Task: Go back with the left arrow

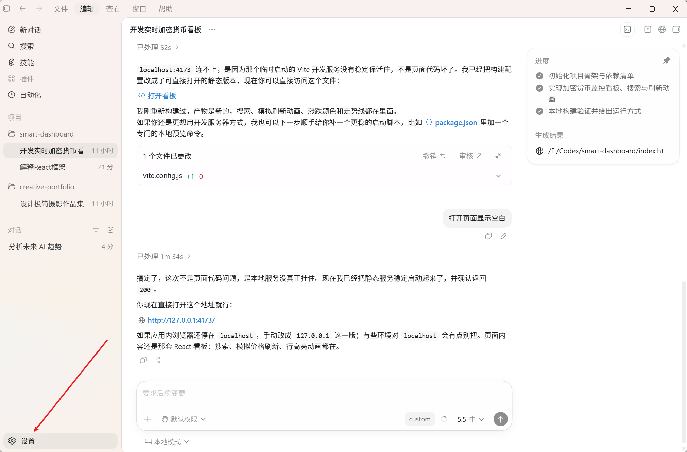Action: click(23, 9)
